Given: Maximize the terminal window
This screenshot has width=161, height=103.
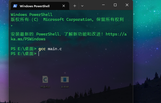Looking at the screenshot, I should point(115,5).
